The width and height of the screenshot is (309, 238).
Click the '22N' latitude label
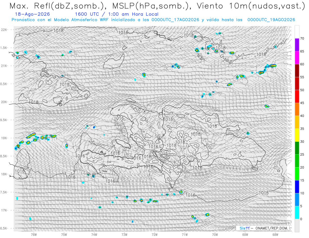[x=4, y=30]
